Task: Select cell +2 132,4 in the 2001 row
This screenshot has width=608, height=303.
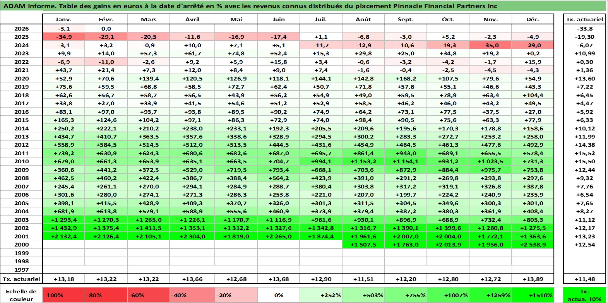Action: pyautogui.click(x=63, y=236)
